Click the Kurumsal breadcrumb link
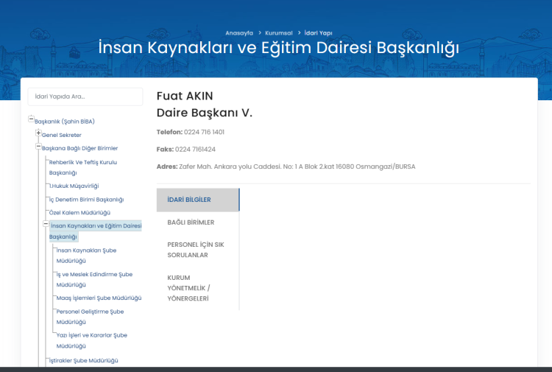 (279, 33)
